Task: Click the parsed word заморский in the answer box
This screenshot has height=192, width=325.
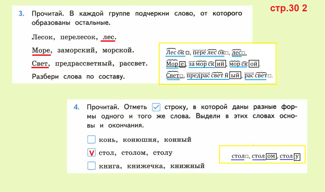Action: (x=207, y=64)
